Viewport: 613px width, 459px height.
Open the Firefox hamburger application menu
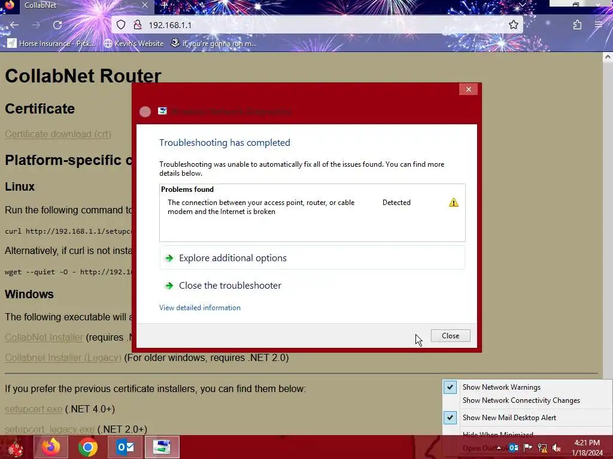point(599,25)
